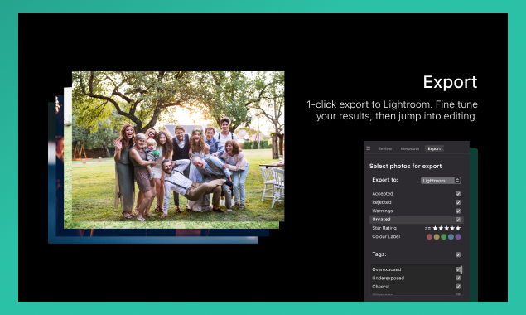The width and height of the screenshot is (526, 315).
Task: Click the Rejected row label
Action: (x=382, y=202)
